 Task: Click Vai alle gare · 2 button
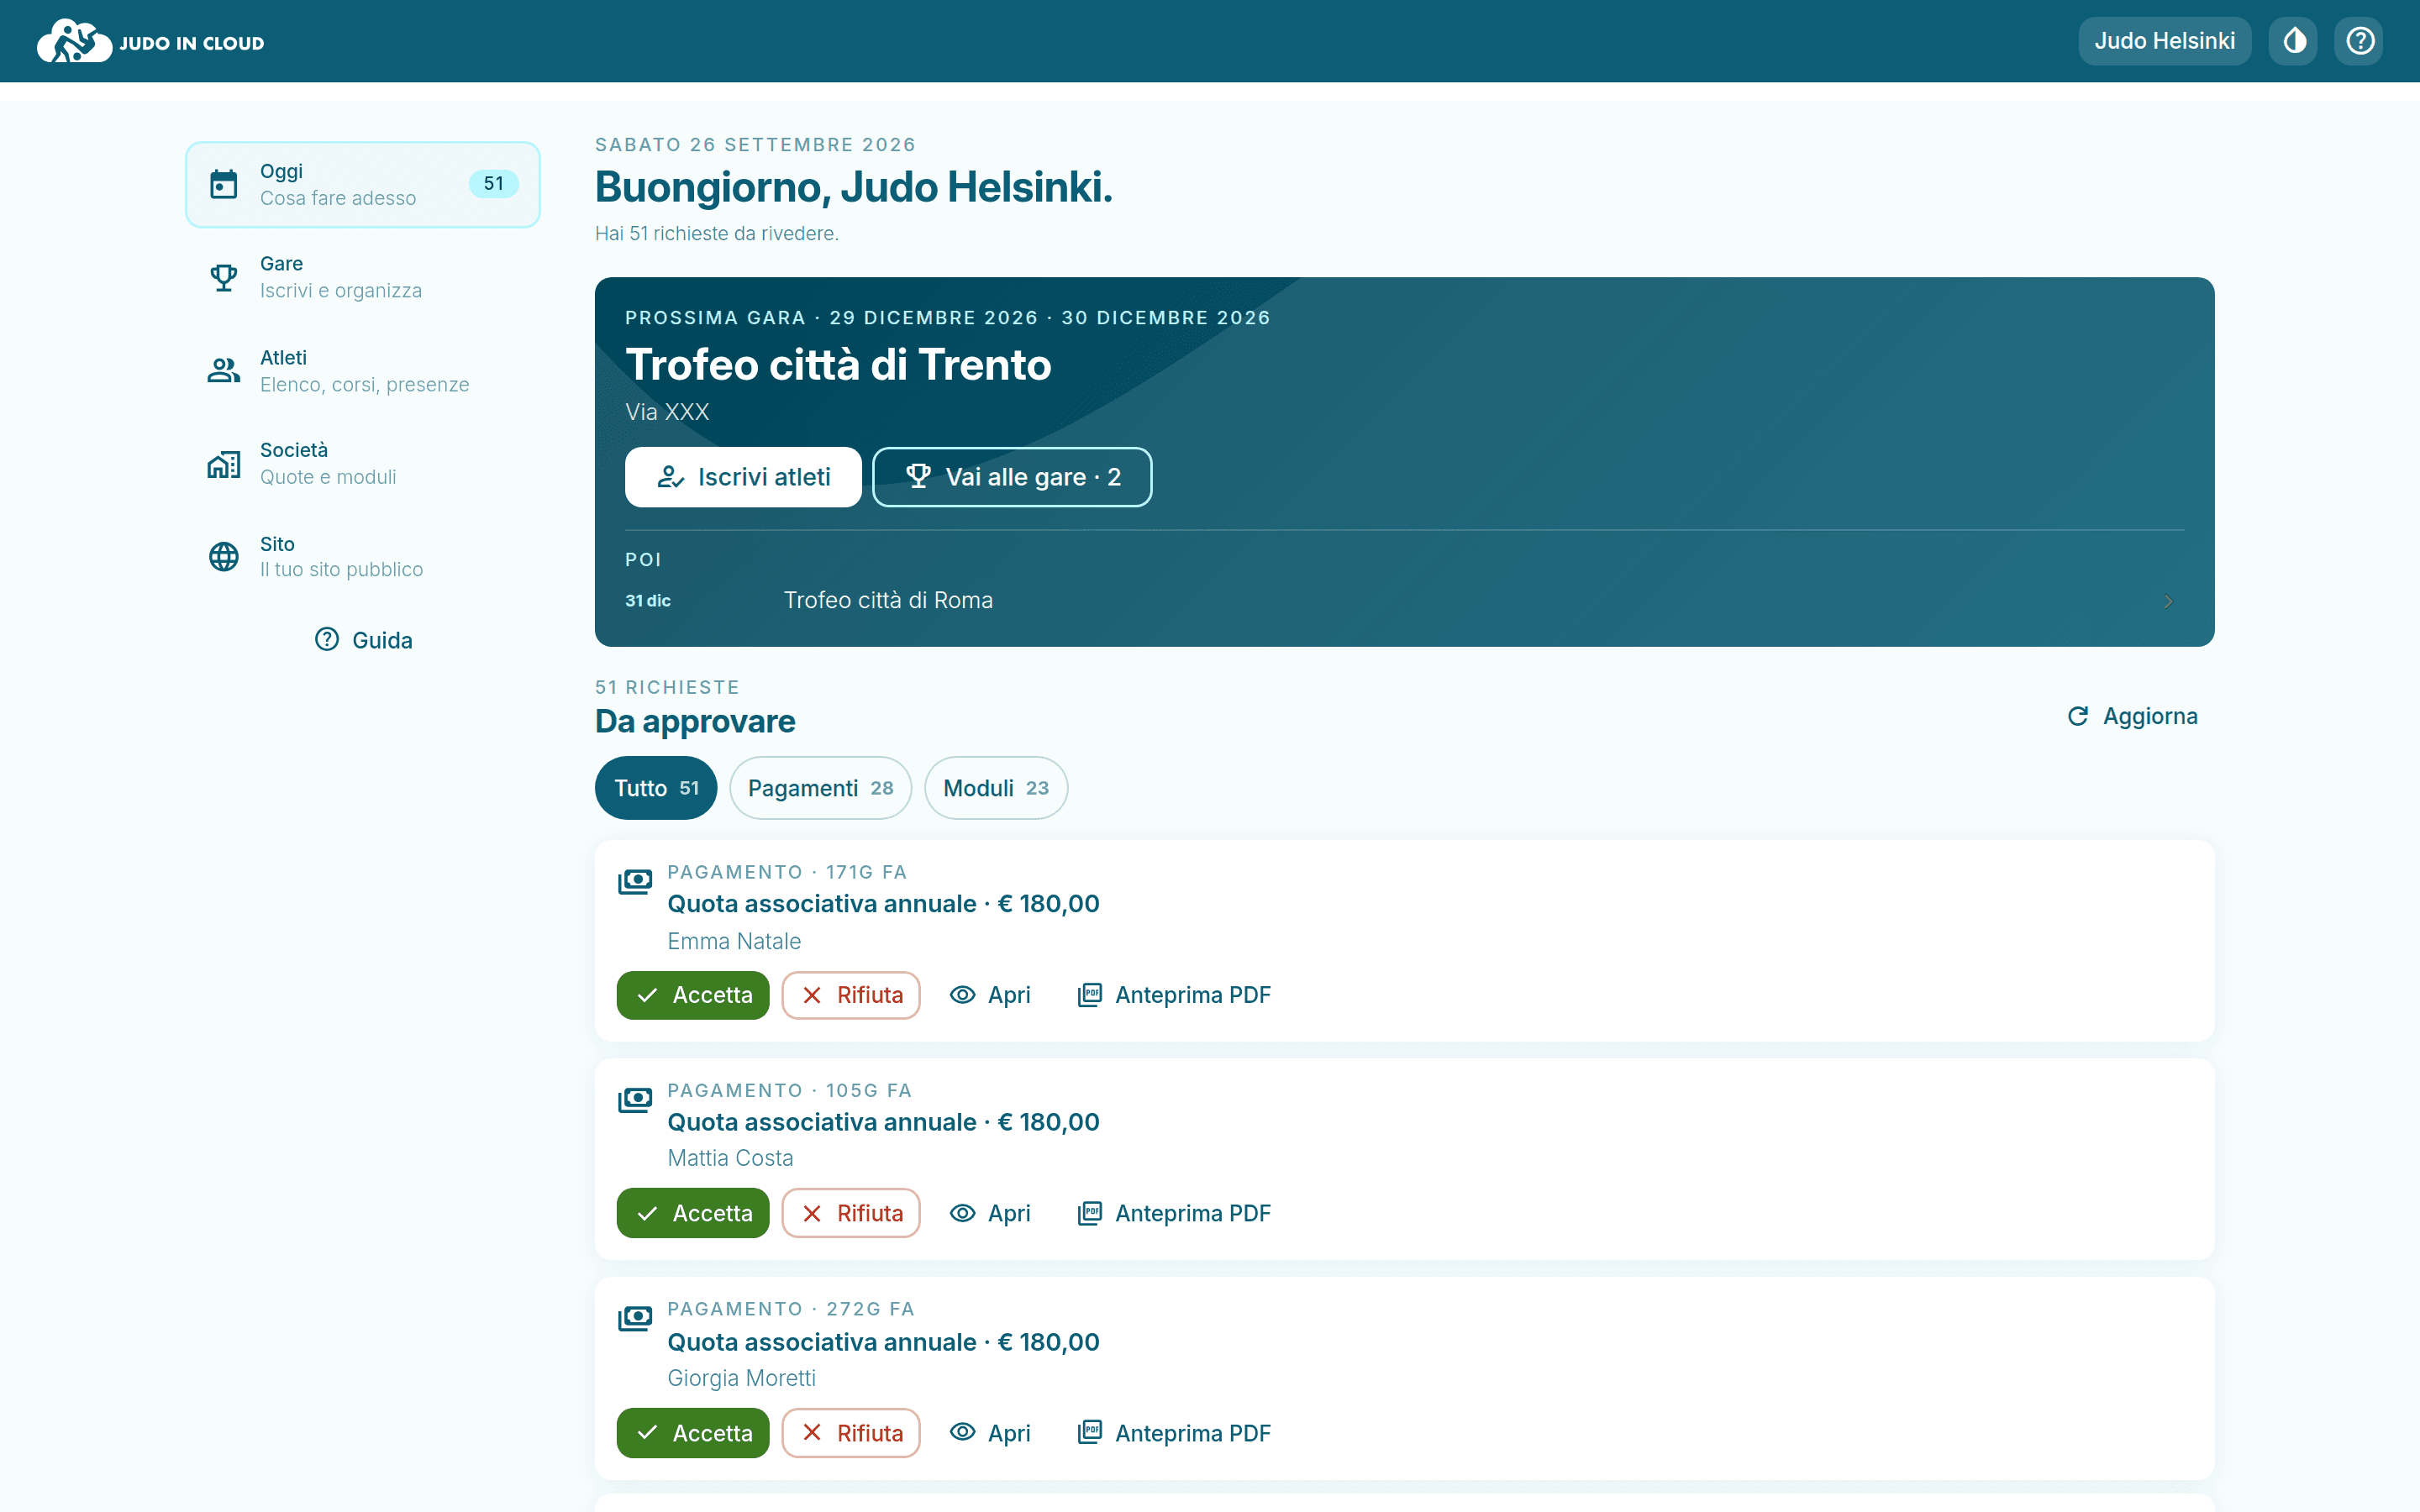click(1012, 477)
